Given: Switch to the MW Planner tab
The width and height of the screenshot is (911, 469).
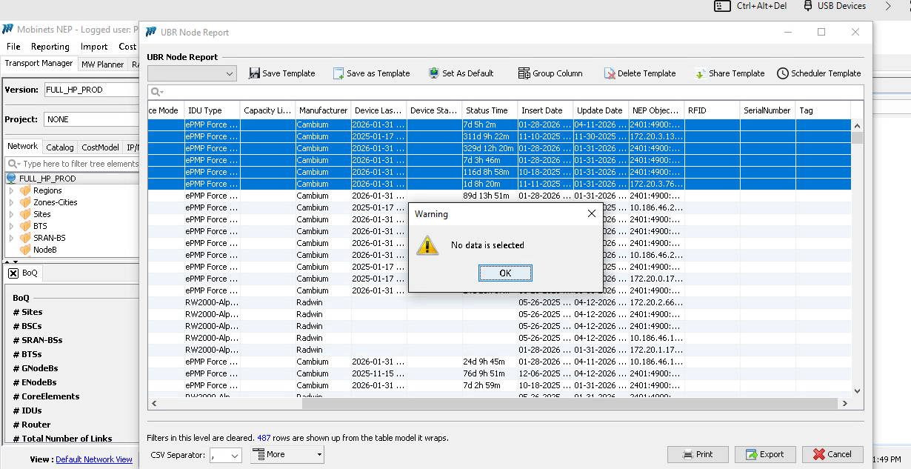Looking at the screenshot, I should [x=103, y=64].
